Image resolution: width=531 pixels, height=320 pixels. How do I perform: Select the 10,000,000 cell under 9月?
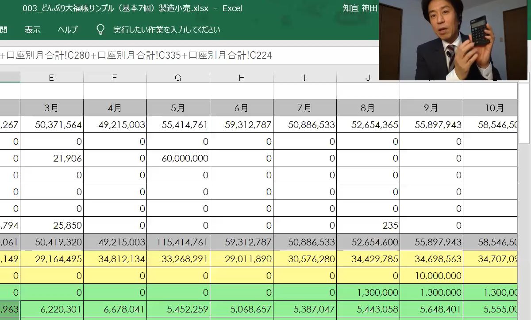431,275
